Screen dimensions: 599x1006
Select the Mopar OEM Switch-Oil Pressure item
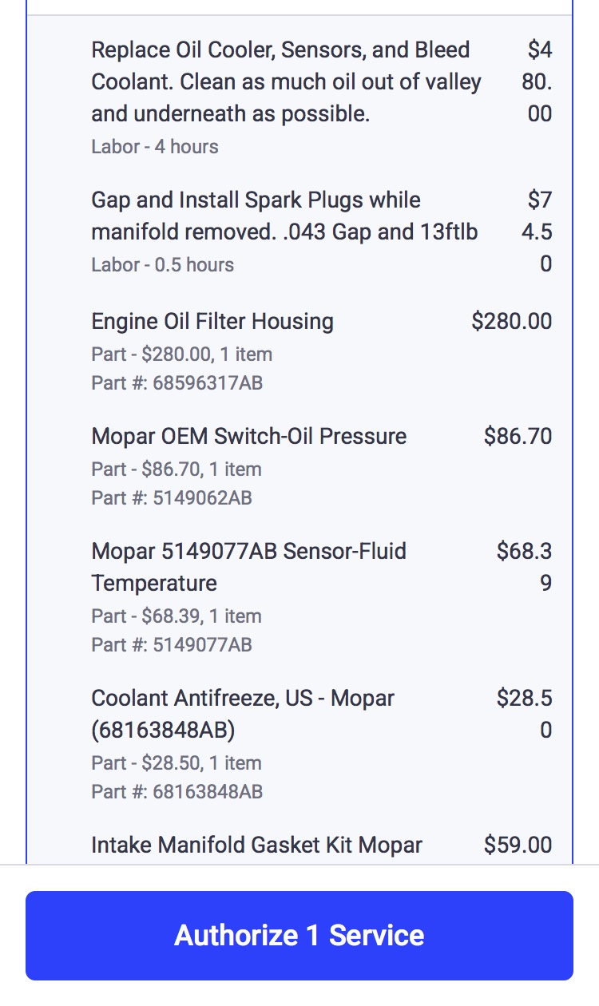[x=249, y=437]
